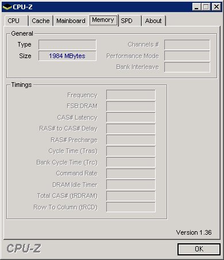
Task: Click the RAS# Precharge value field
Action: (131, 140)
